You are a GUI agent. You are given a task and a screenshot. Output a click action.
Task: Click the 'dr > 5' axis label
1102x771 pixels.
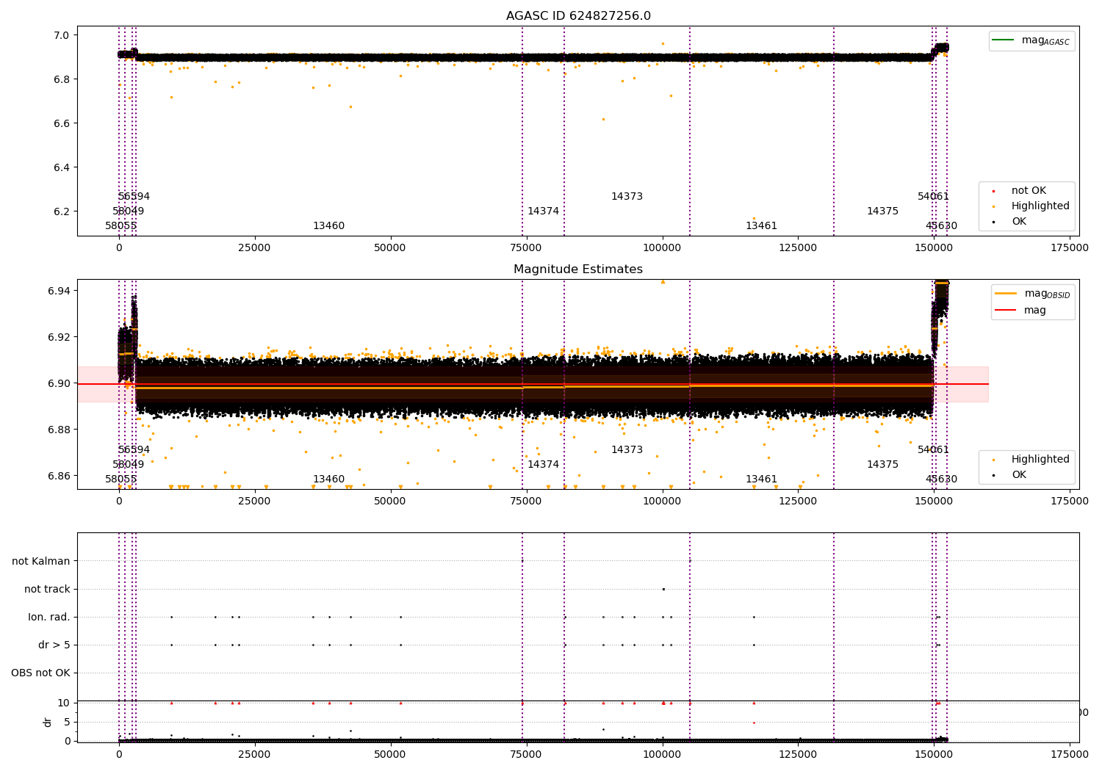[54, 645]
